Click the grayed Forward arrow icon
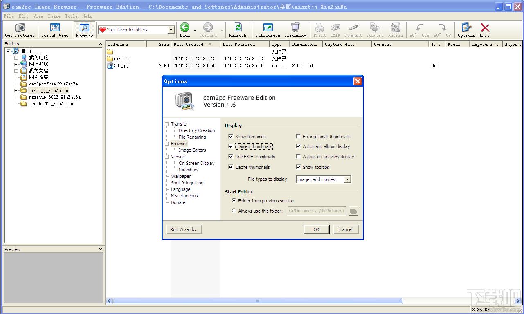This screenshot has height=314, width=524. [208, 27]
